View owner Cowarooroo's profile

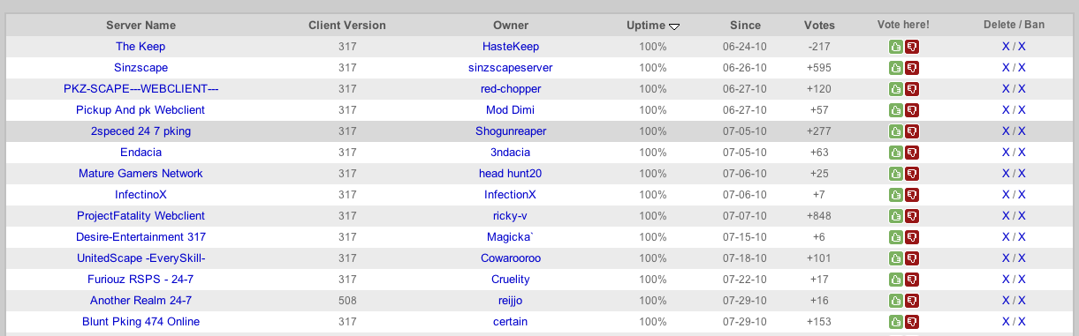point(510,258)
